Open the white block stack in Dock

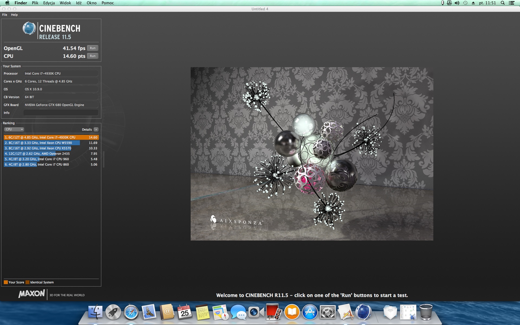tap(390, 312)
